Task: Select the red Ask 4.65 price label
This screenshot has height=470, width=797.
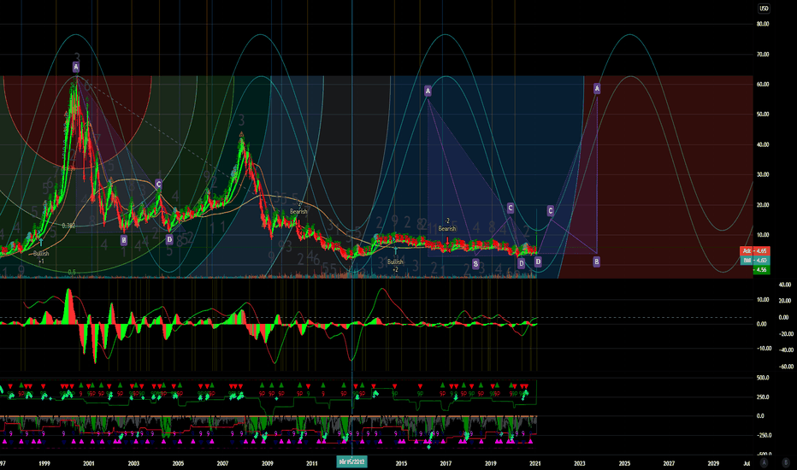Action: coord(754,251)
